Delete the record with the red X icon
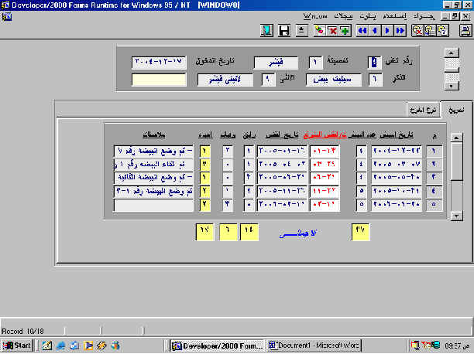474x354 pixels. click(332, 30)
